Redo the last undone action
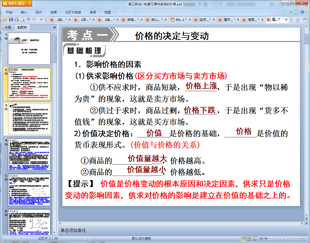Screen dimensions: 310x243 (34, 20)
